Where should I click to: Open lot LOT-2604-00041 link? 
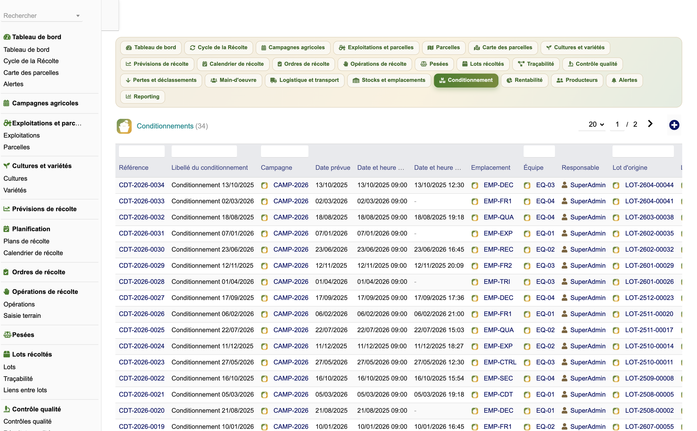pyautogui.click(x=649, y=201)
